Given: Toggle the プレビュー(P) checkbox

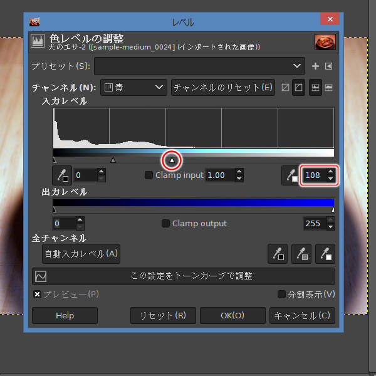Looking at the screenshot, I should (37, 295).
